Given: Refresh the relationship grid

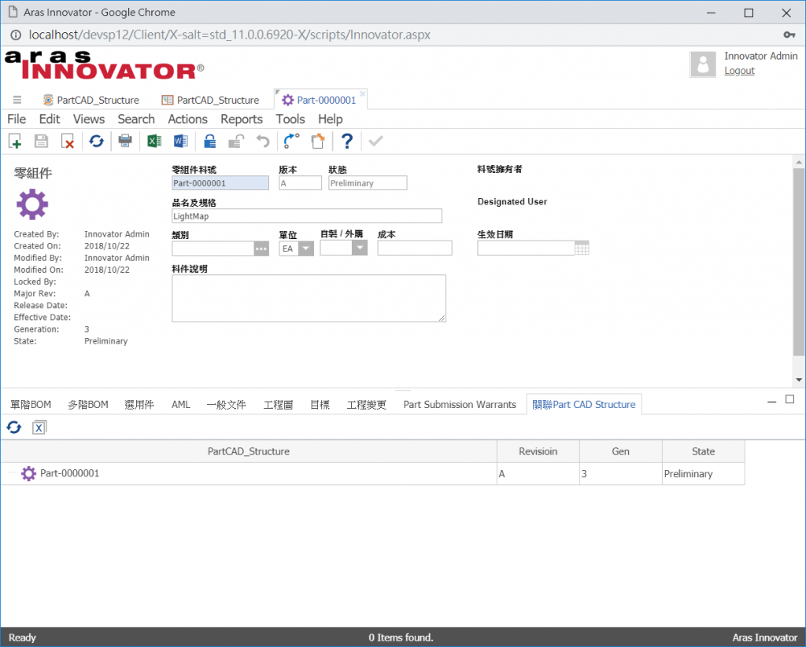Looking at the screenshot, I should click(14, 427).
